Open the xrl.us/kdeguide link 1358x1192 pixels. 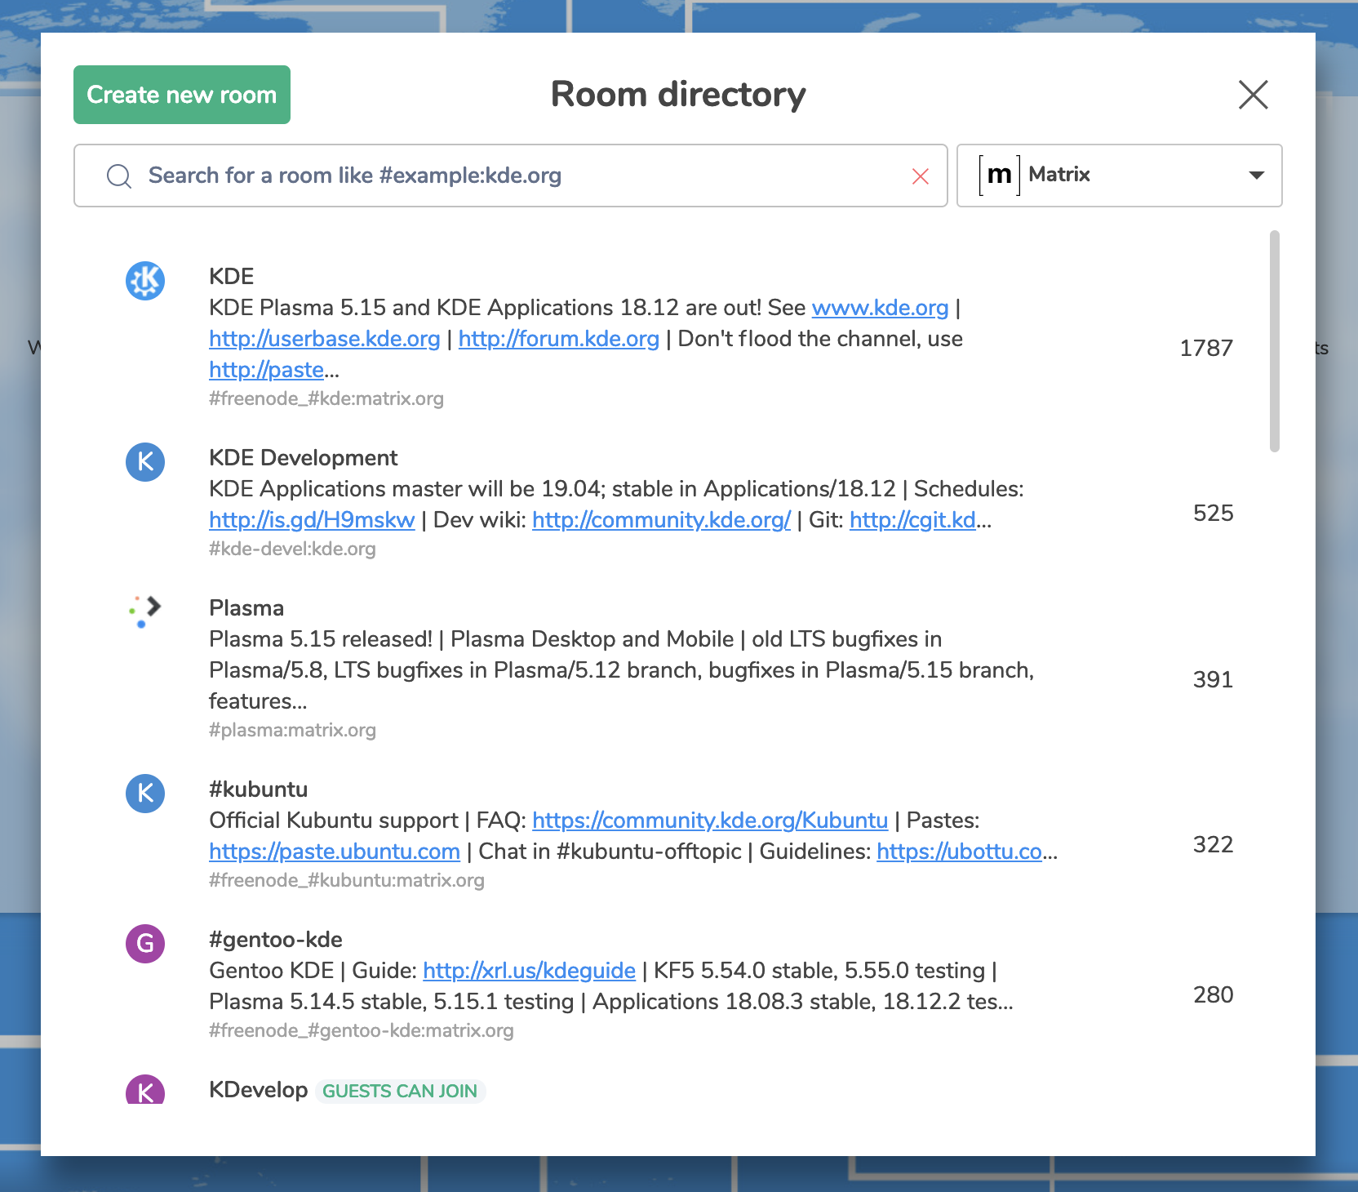tap(529, 971)
